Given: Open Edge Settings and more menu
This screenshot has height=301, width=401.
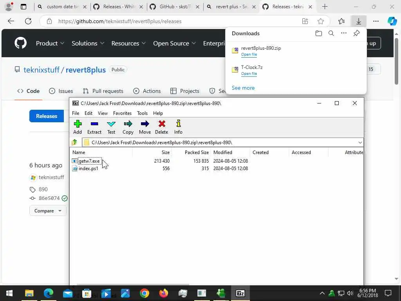Looking at the screenshot, I should click(x=376, y=21).
